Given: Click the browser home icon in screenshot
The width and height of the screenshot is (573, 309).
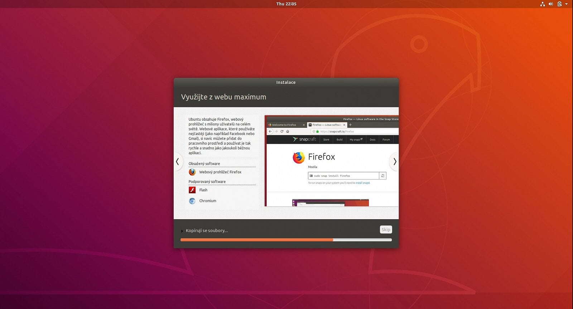Looking at the screenshot, I should click(288, 131).
